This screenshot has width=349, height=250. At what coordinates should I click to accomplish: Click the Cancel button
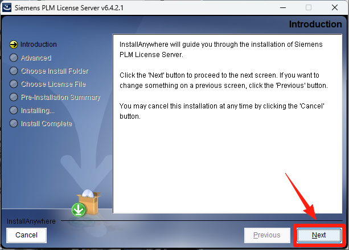point(27,235)
